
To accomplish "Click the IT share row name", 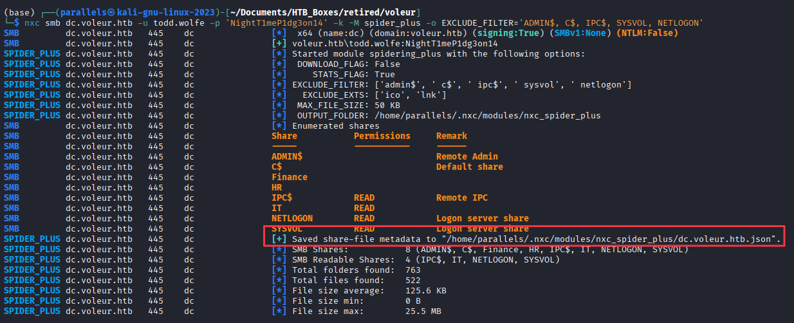I will click(277, 208).
